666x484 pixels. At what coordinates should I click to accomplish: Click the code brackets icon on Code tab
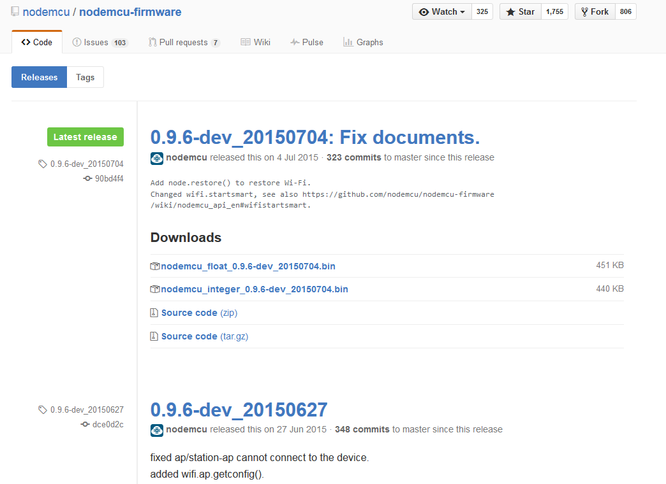pyautogui.click(x=26, y=42)
